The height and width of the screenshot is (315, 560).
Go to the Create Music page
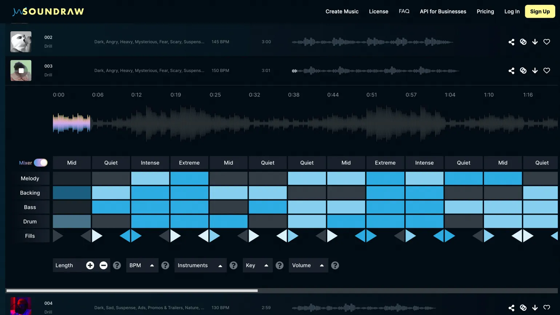point(342,12)
